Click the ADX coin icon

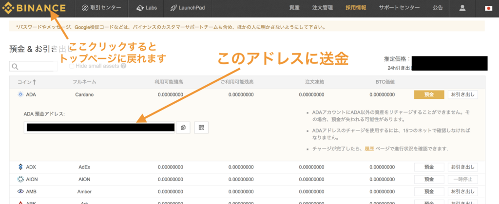20,167
